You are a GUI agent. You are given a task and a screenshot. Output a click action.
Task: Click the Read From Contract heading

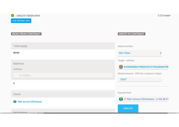(x=26, y=34)
